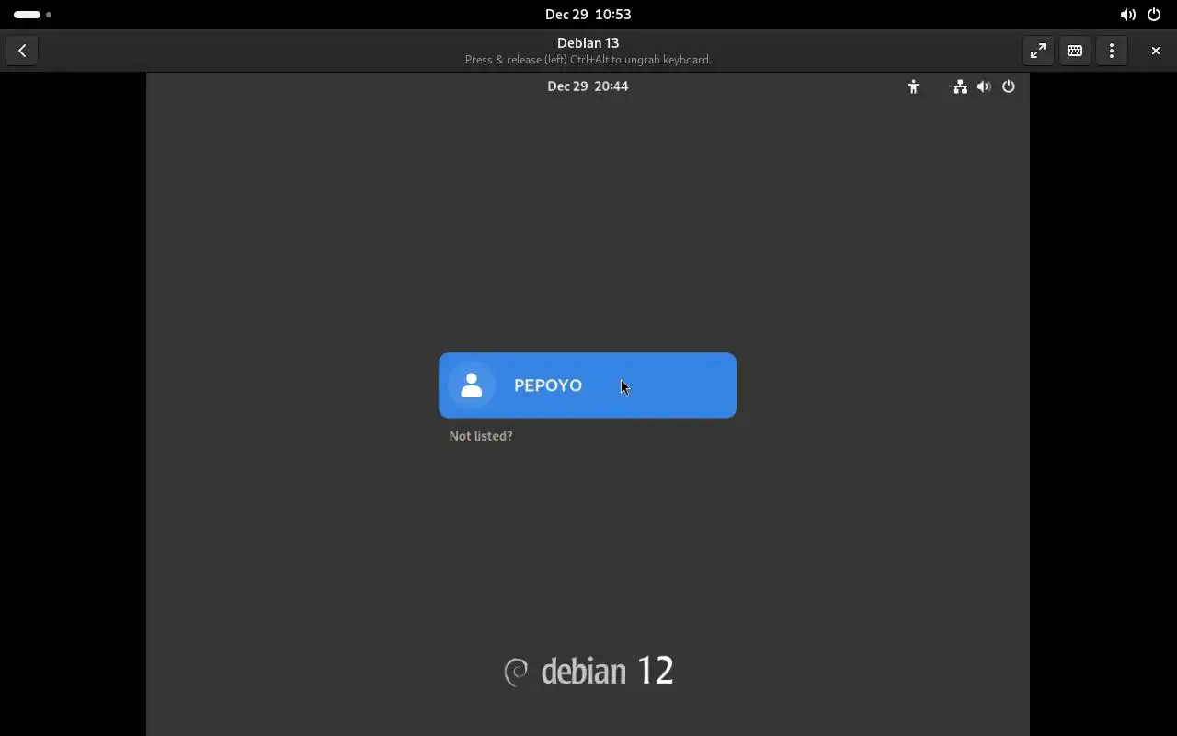Open the host clock showing Dec 29 10:53
The image size is (1177, 736).
pyautogui.click(x=588, y=14)
